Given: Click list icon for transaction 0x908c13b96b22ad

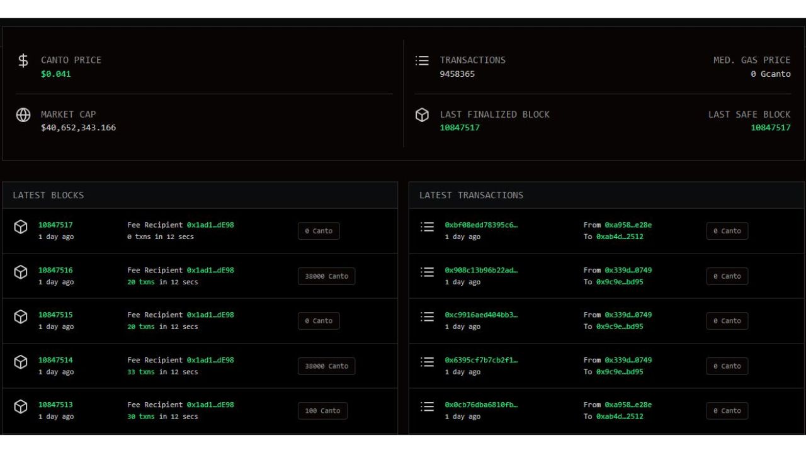Looking at the screenshot, I should tap(428, 272).
